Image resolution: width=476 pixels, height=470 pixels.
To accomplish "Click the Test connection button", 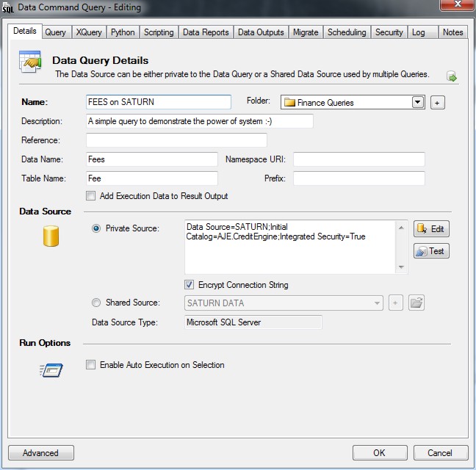I will coord(431,251).
